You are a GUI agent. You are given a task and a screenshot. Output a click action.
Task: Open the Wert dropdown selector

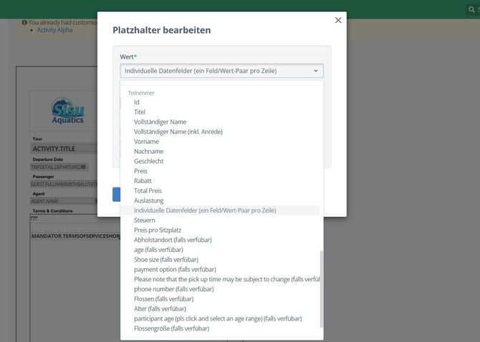coord(221,71)
